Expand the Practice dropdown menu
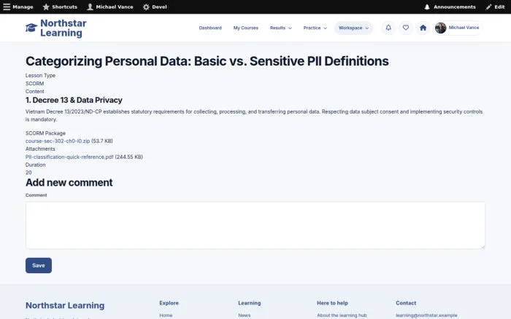511x319 pixels. [315, 28]
